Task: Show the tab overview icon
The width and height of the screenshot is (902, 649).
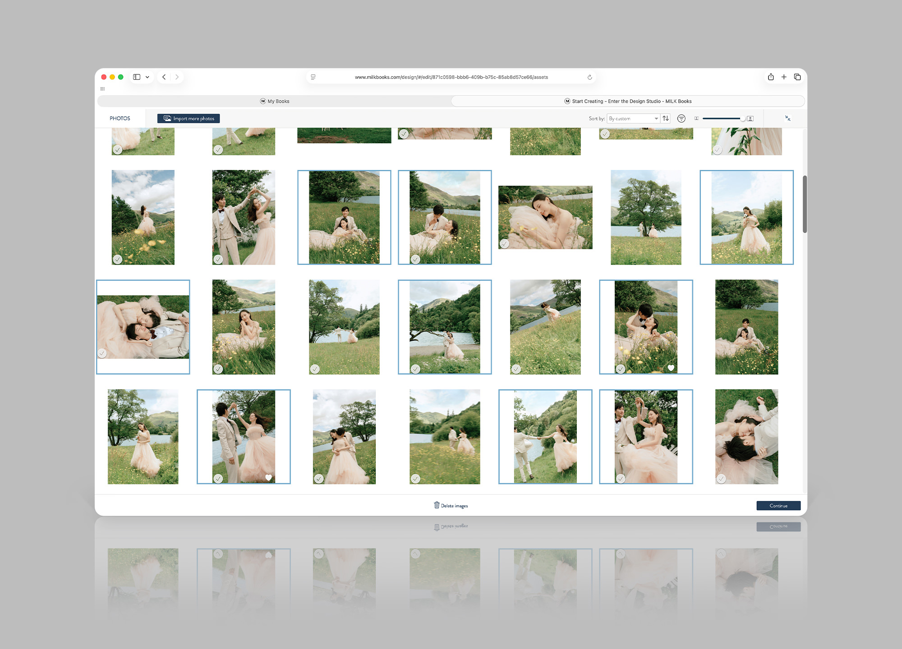Action: pyautogui.click(x=797, y=77)
